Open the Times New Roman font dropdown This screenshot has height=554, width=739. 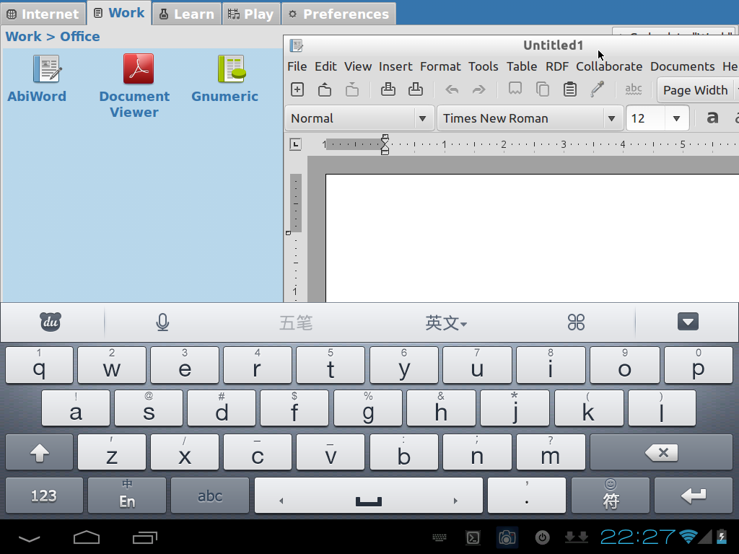pyautogui.click(x=529, y=118)
